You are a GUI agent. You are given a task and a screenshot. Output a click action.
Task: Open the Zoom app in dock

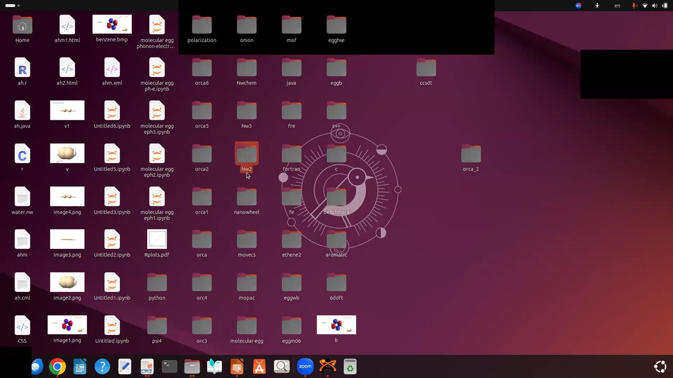coord(305,366)
